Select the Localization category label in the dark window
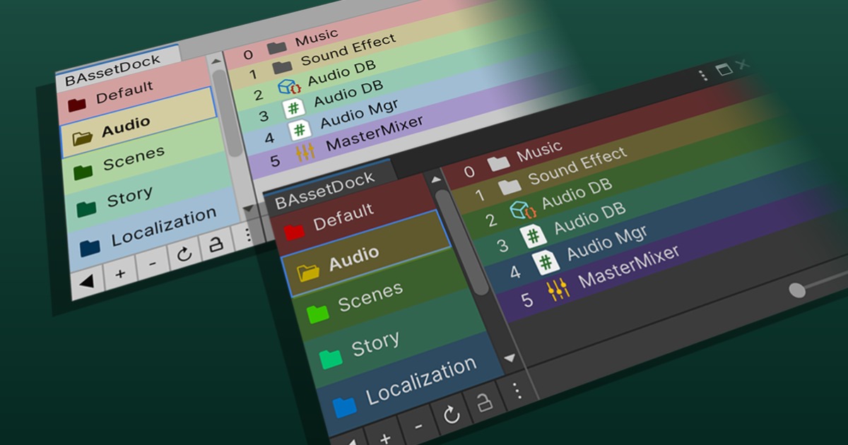 [421, 381]
